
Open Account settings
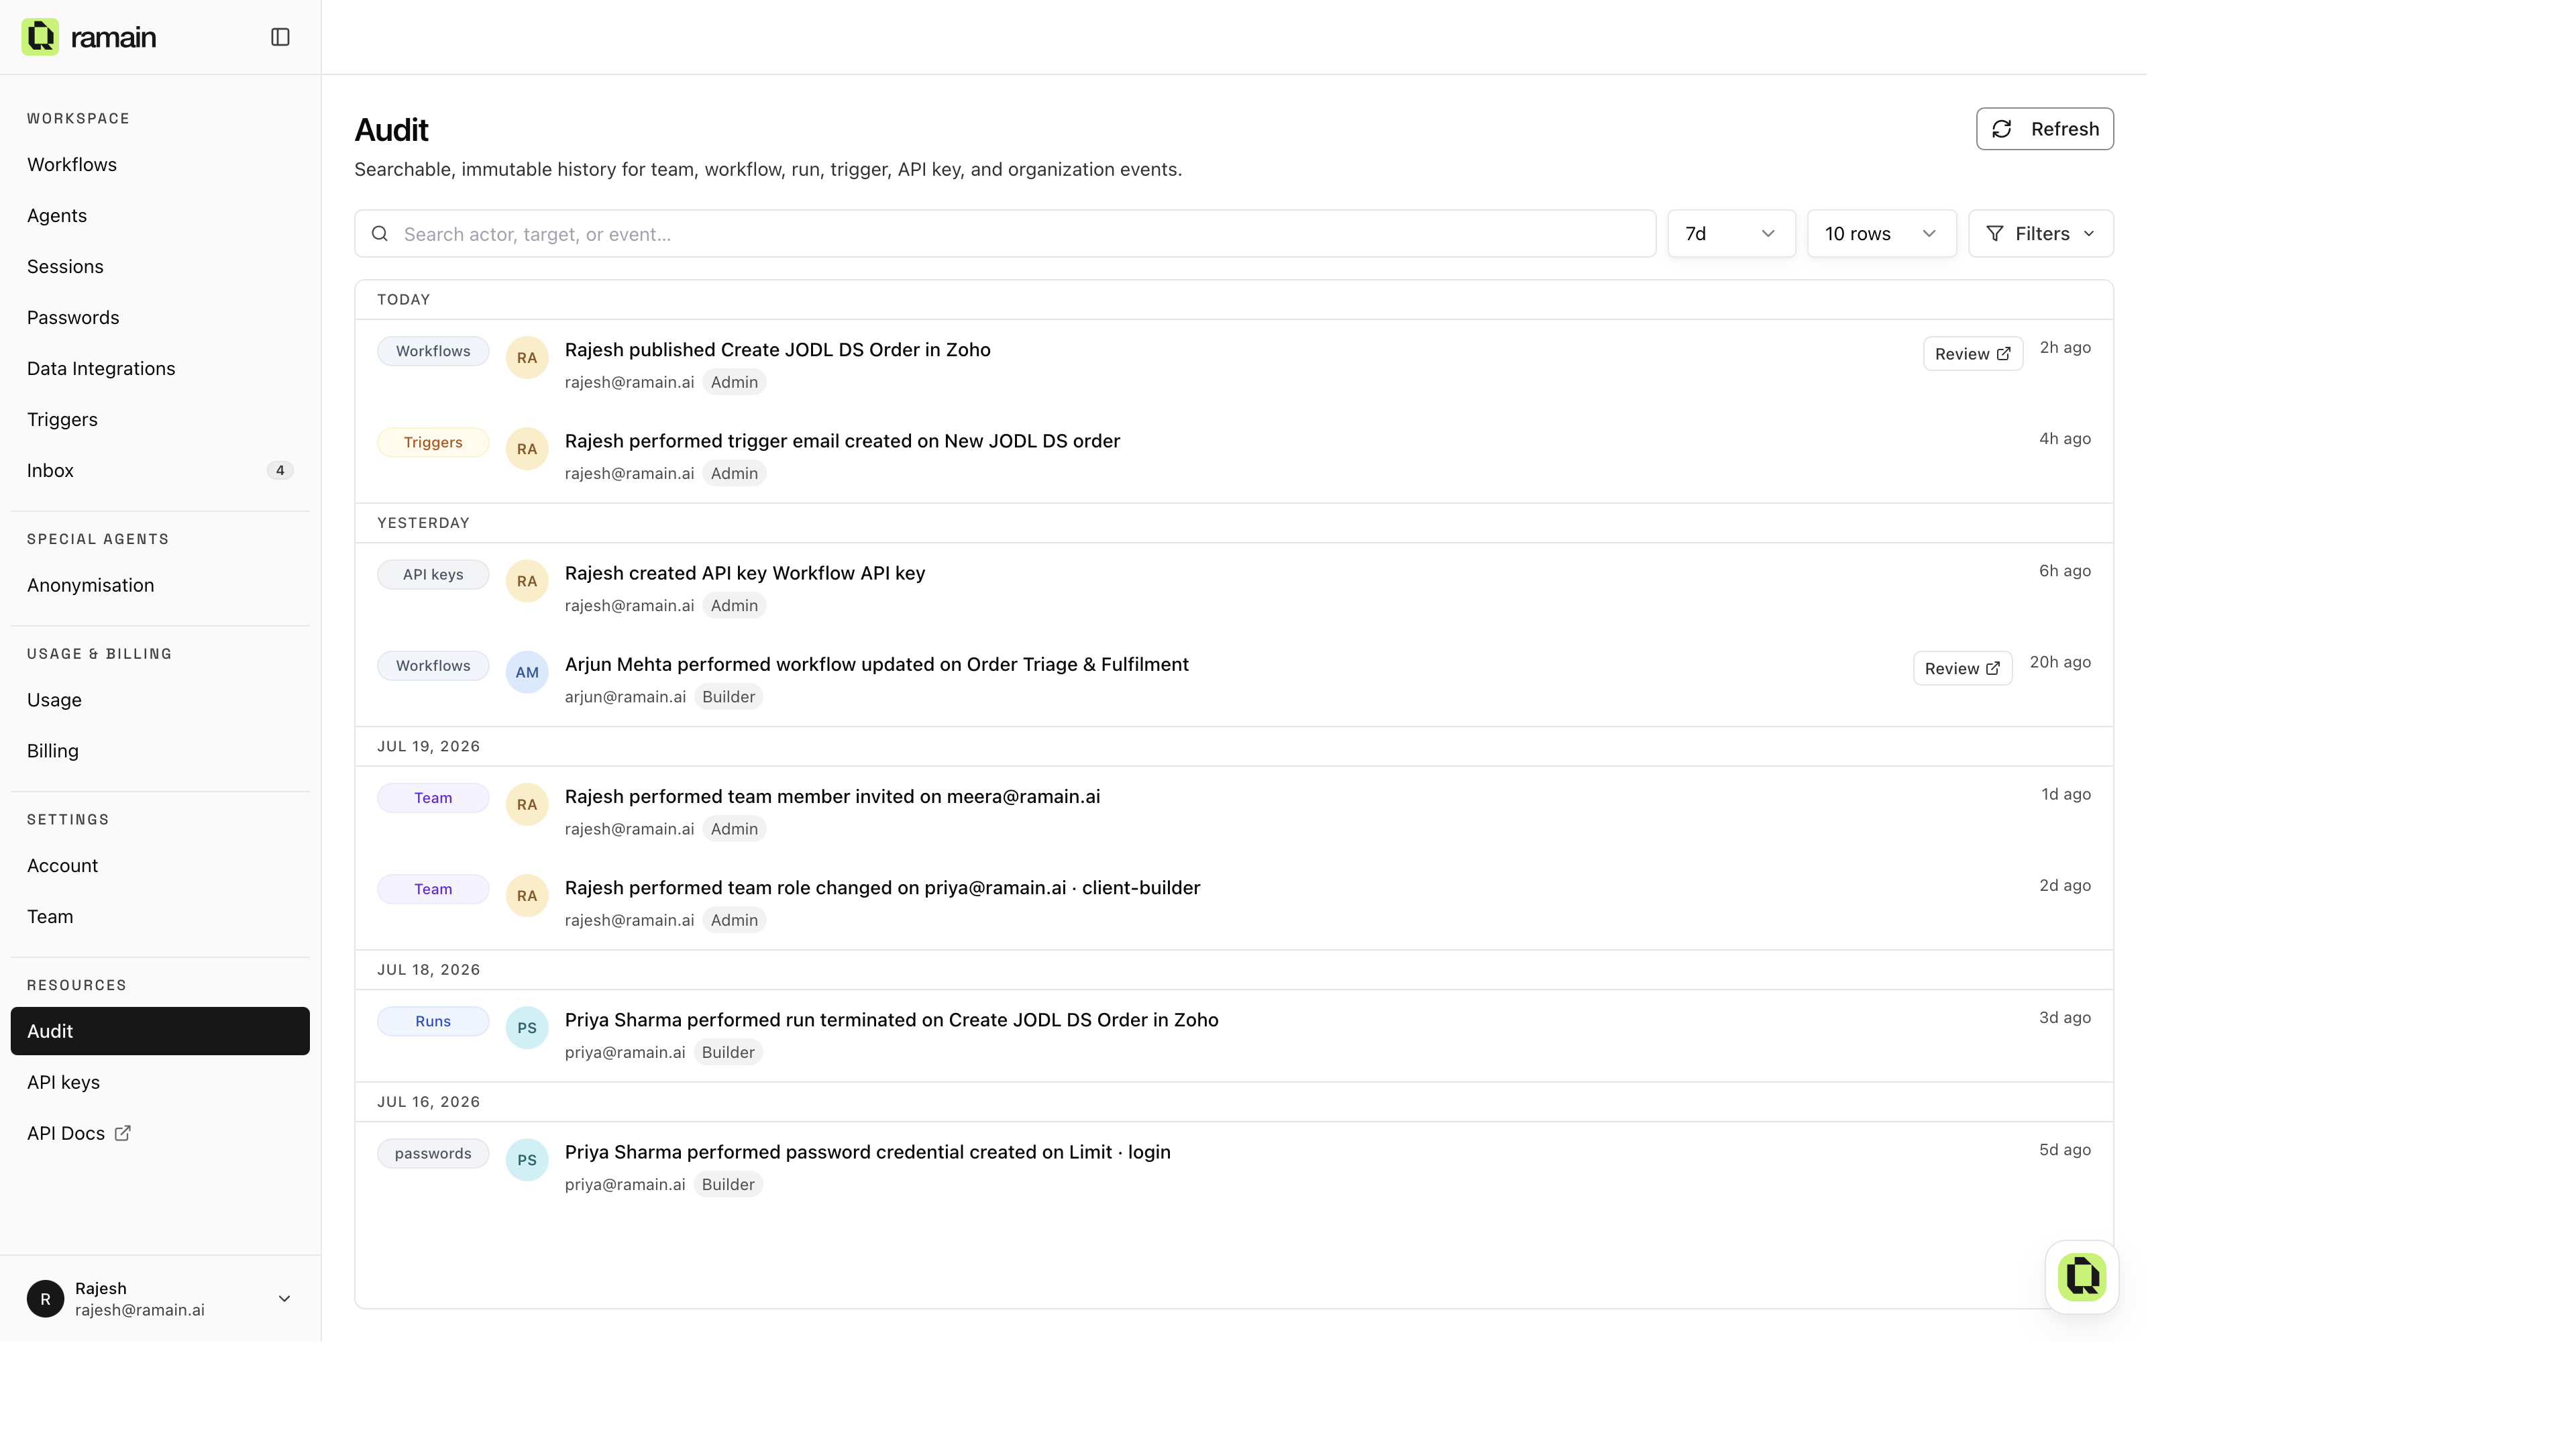coord(160,866)
